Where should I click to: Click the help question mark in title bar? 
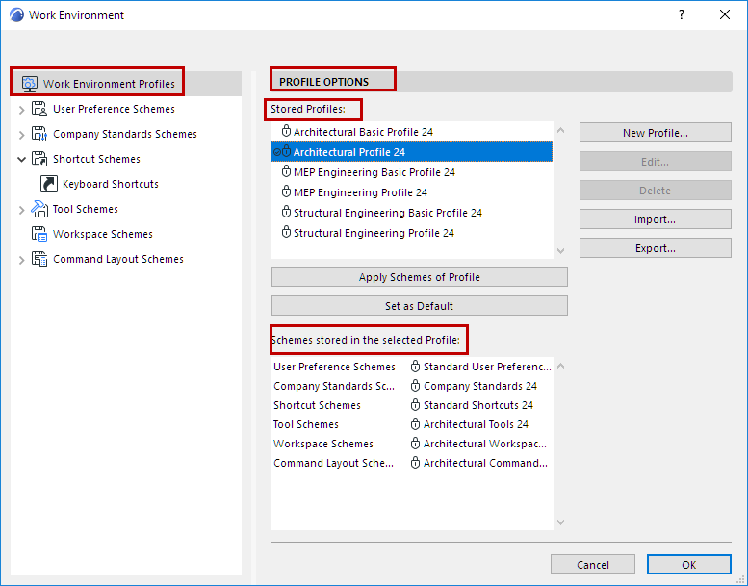click(x=682, y=14)
